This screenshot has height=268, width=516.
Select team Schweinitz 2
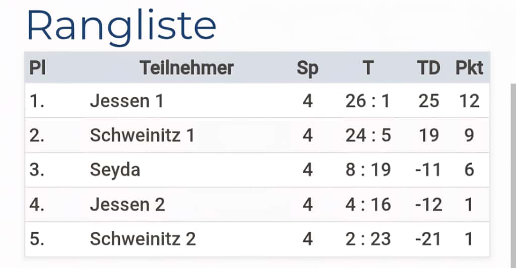(x=143, y=239)
